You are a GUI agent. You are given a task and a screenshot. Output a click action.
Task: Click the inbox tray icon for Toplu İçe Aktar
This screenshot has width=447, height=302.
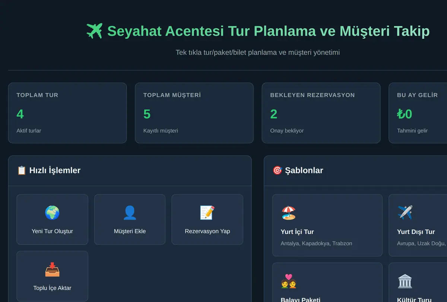tap(52, 270)
